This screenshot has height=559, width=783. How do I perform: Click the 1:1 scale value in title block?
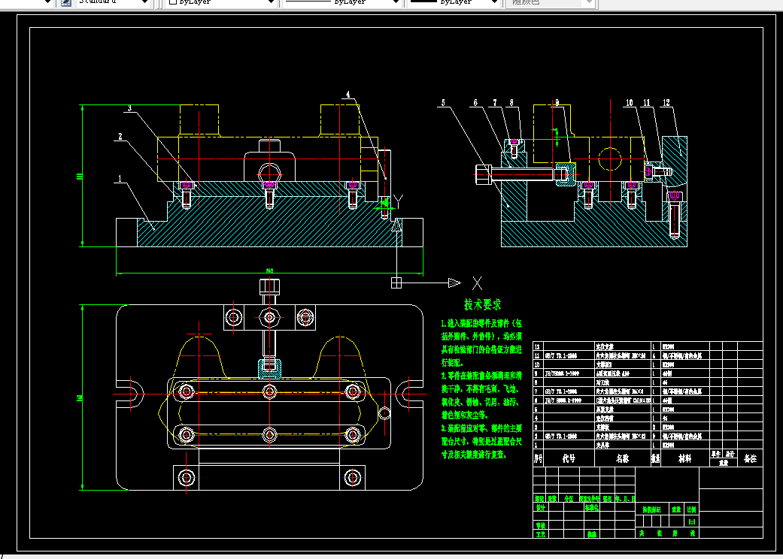(x=691, y=521)
